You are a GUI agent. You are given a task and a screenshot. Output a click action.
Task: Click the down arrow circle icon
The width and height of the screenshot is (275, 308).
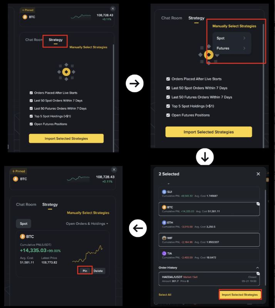tap(205, 157)
